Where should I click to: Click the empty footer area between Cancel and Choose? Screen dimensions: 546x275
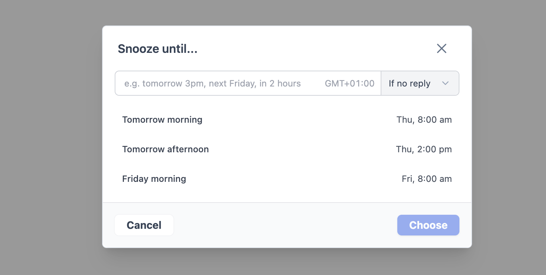point(285,225)
